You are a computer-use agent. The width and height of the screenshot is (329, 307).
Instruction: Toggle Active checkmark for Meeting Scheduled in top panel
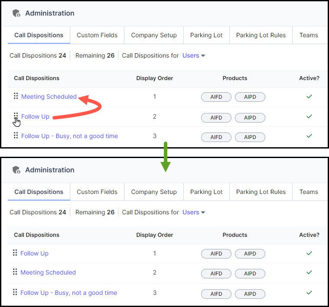point(309,97)
